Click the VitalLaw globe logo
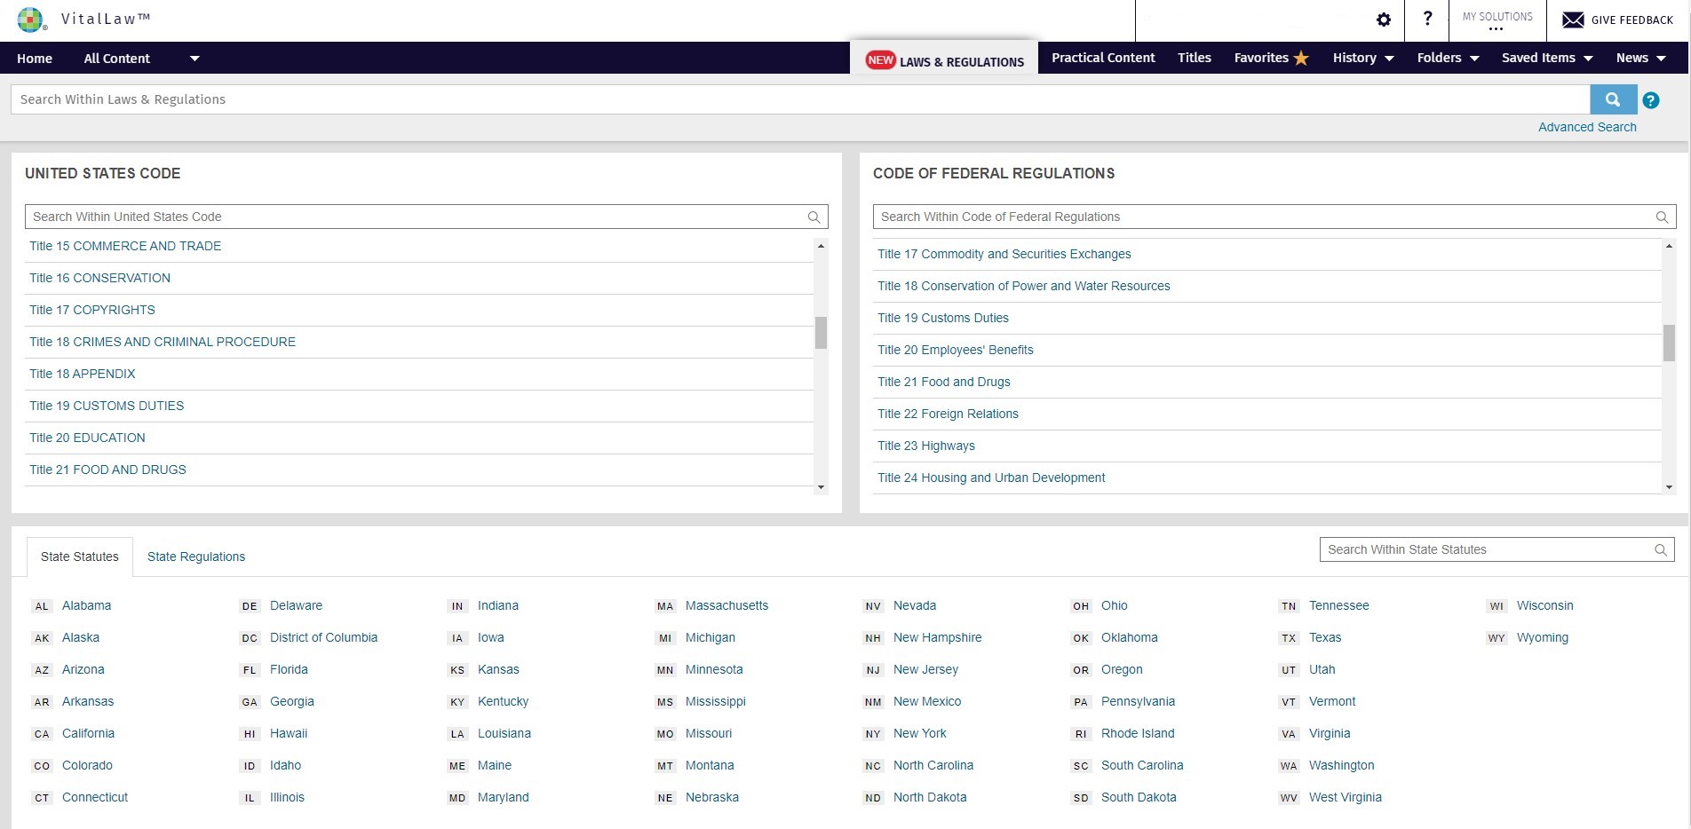 (31, 20)
